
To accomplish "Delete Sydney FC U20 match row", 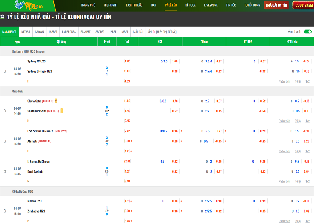I will pyautogui.click(x=5, y=71).
